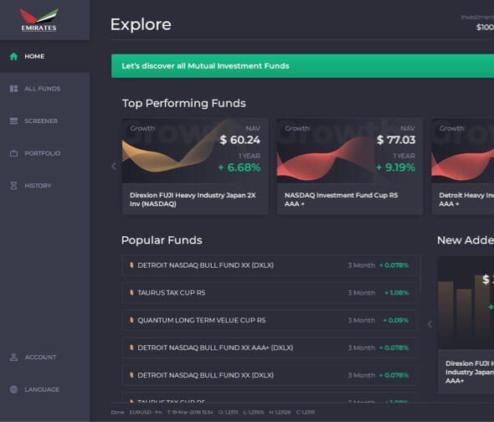The height and width of the screenshot is (422, 494).
Task: Open New Added Direxion FUJI bar chart card
Action: tap(466, 324)
